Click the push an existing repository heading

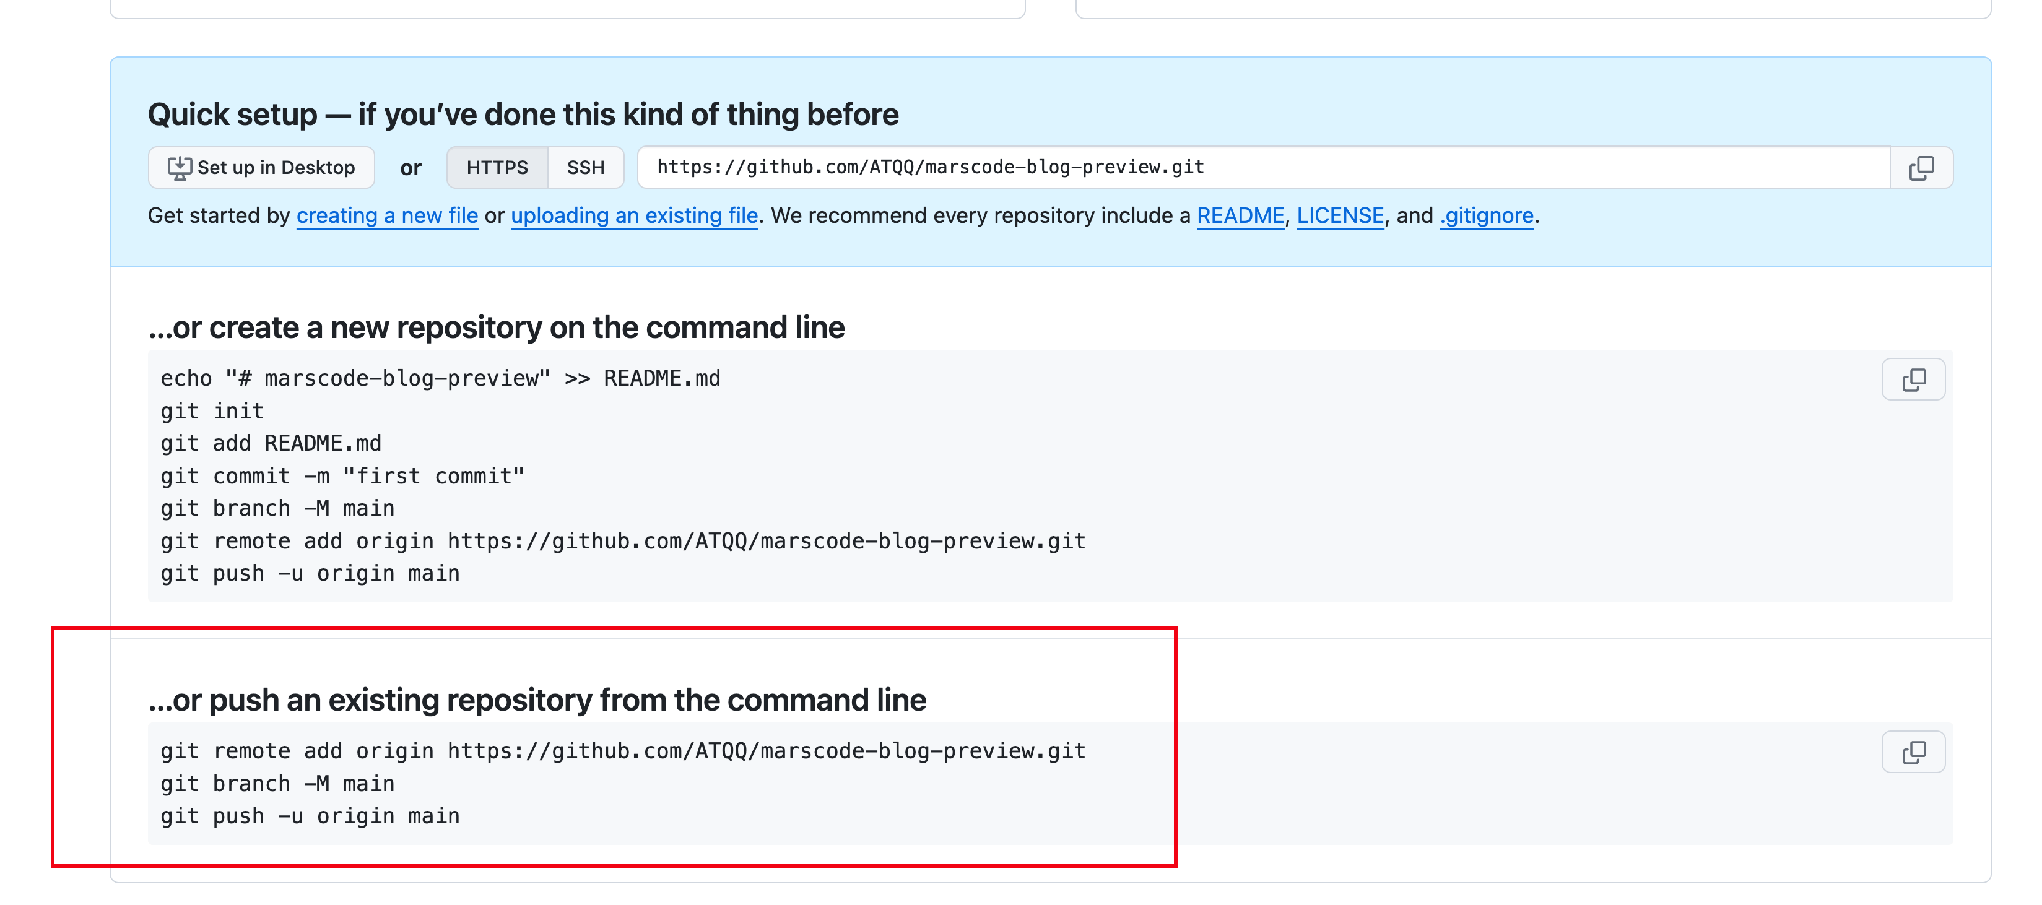coord(537,699)
